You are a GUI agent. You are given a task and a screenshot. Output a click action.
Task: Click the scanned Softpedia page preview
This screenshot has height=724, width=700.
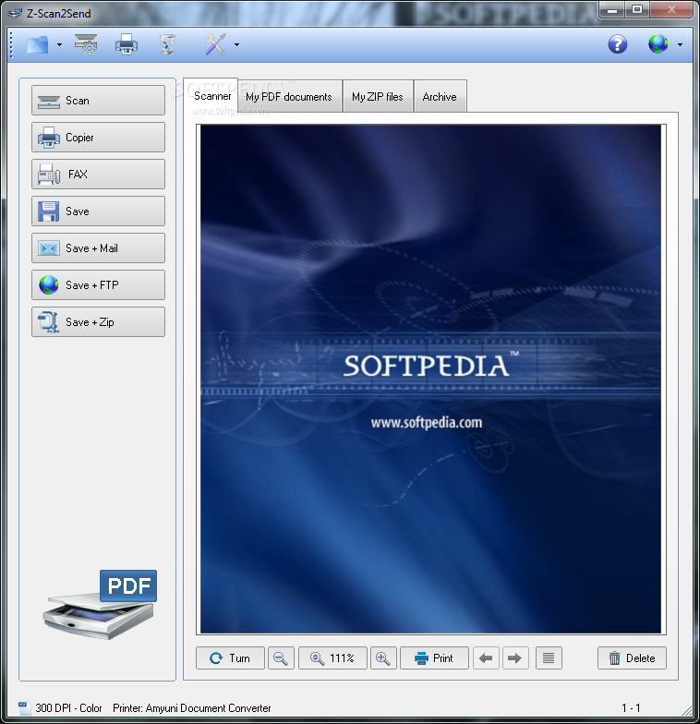tap(430, 379)
